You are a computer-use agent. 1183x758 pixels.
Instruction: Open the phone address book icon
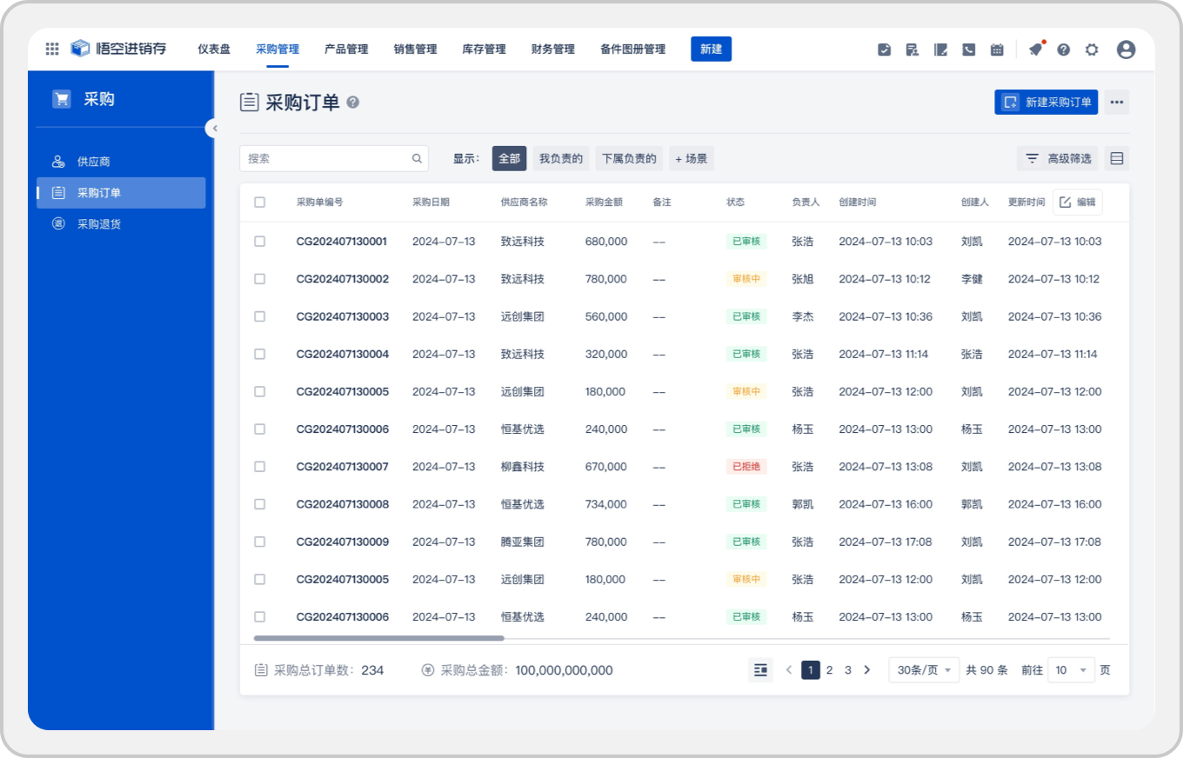click(x=968, y=50)
